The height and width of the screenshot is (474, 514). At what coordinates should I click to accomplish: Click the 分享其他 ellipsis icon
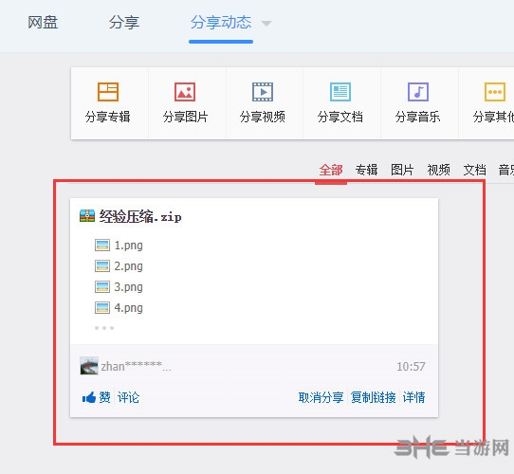(x=495, y=91)
